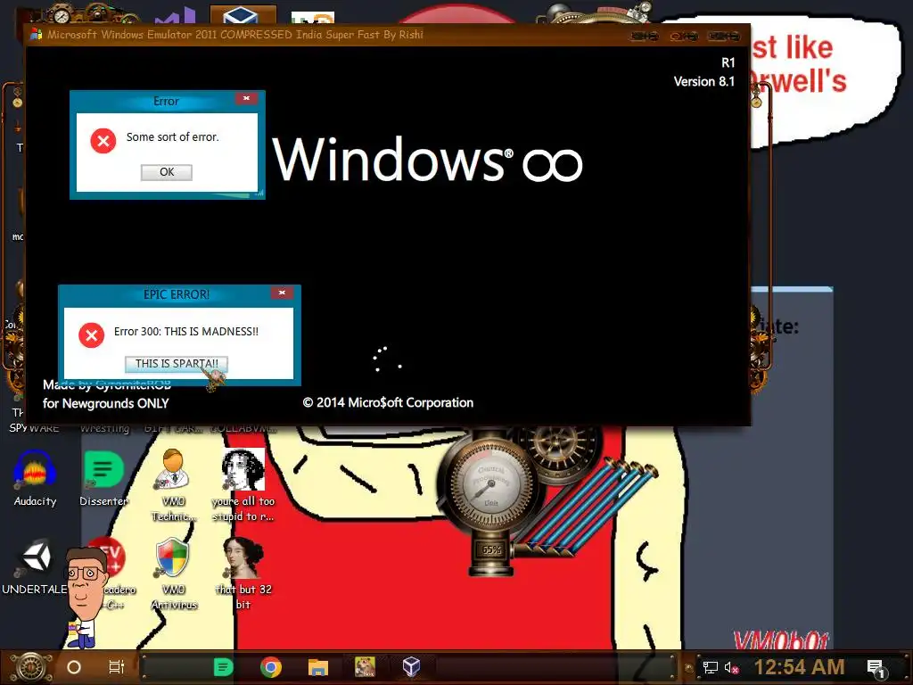Click 'for Newgrounds ONLY' text
913x685 pixels.
[105, 403]
